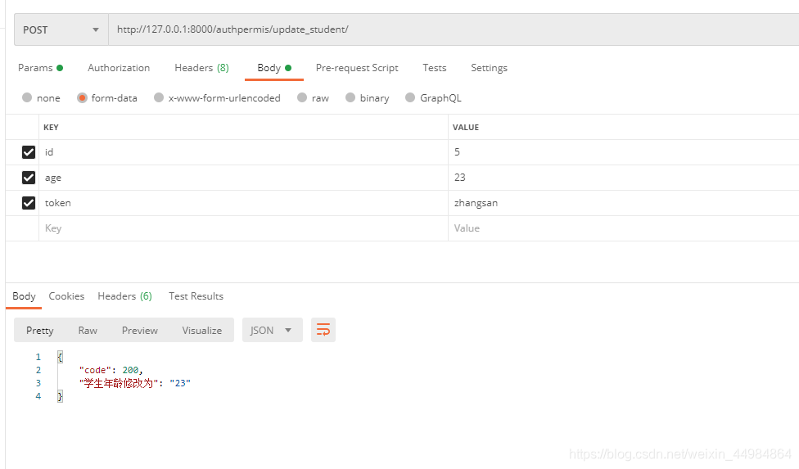Uncheck the token row checkbox

coord(29,203)
